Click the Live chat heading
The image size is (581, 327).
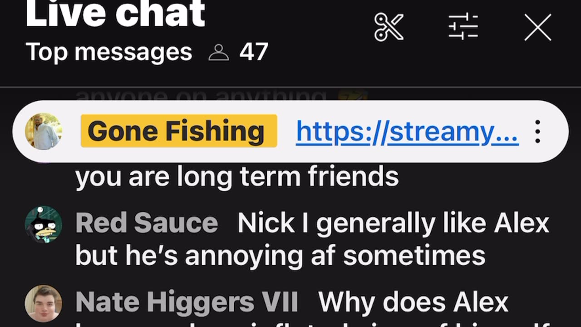pyautogui.click(x=116, y=13)
